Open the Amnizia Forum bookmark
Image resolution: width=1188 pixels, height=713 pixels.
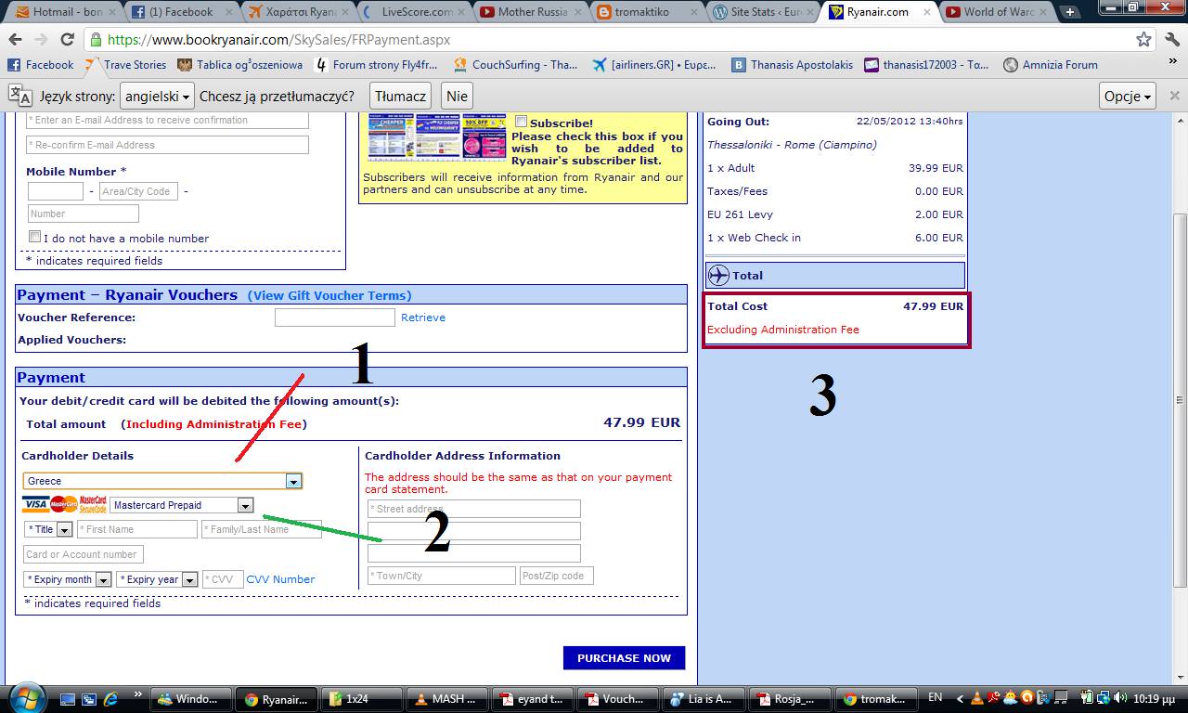[1051, 65]
